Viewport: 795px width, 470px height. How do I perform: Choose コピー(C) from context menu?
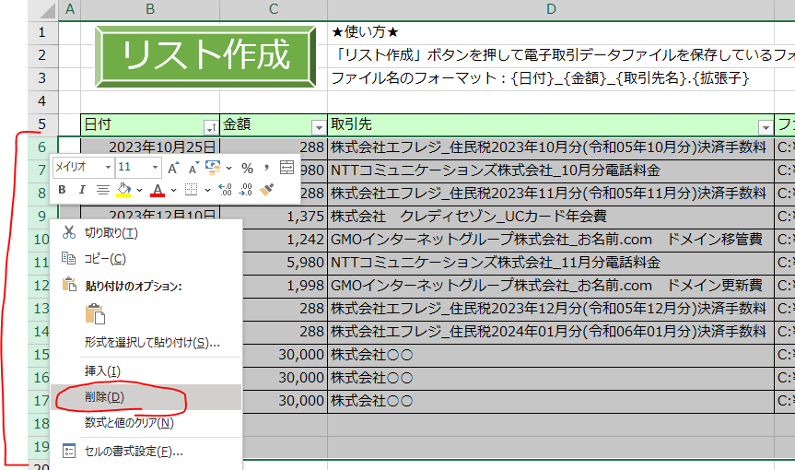[146, 259]
